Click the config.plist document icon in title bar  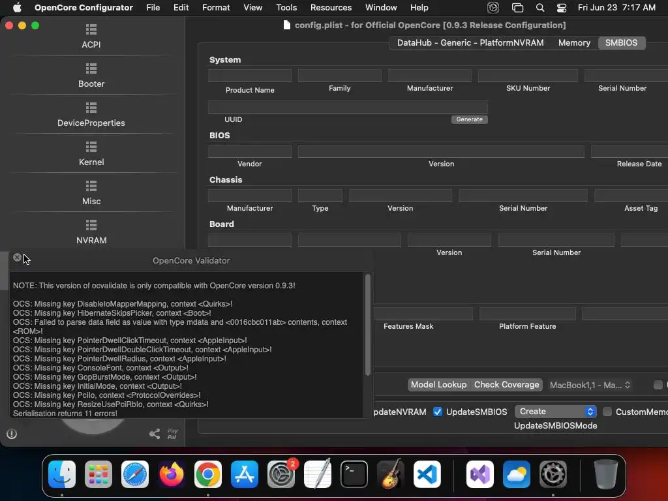(287, 25)
